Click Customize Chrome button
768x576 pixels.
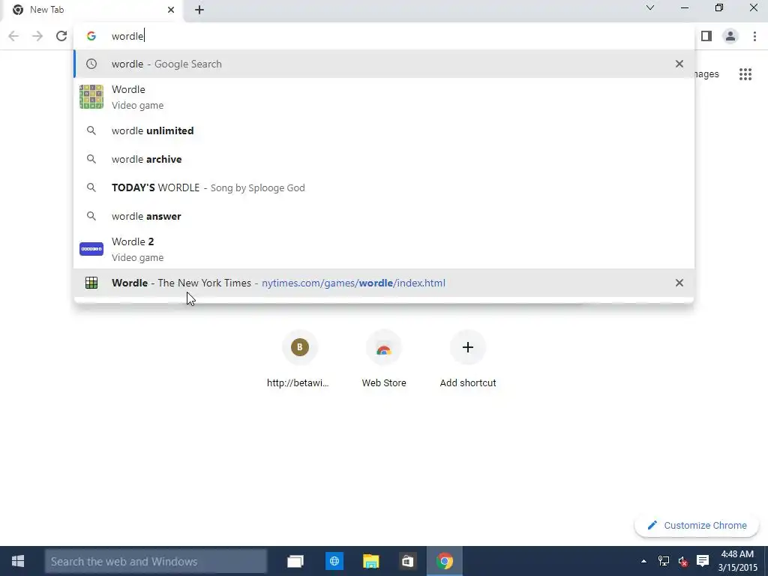(697, 525)
